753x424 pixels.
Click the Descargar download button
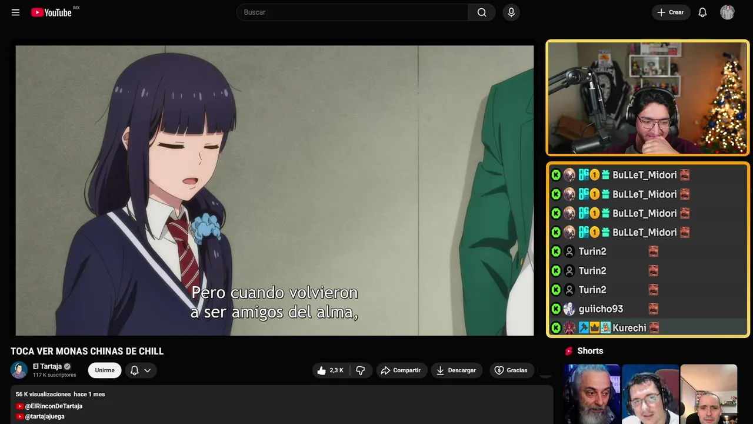click(457, 370)
